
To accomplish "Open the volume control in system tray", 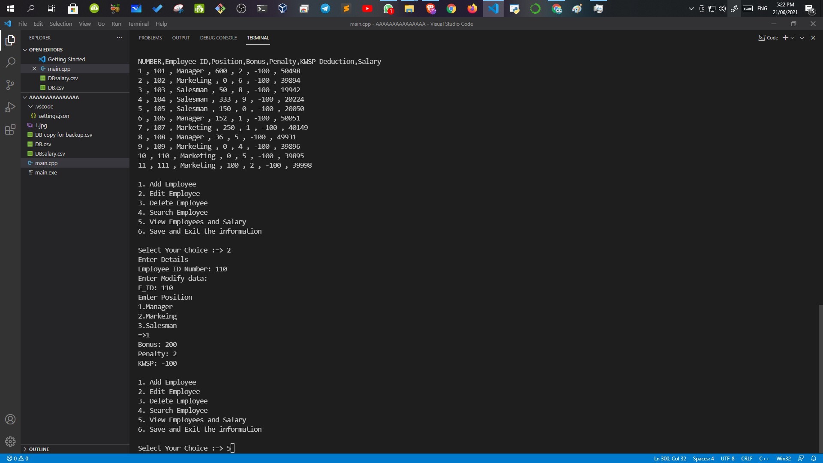I will coord(722,9).
